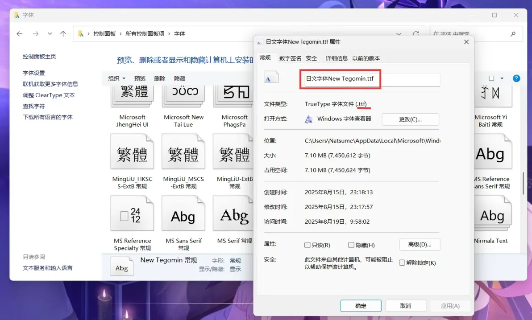Open 控制面板主页 link

click(39, 56)
